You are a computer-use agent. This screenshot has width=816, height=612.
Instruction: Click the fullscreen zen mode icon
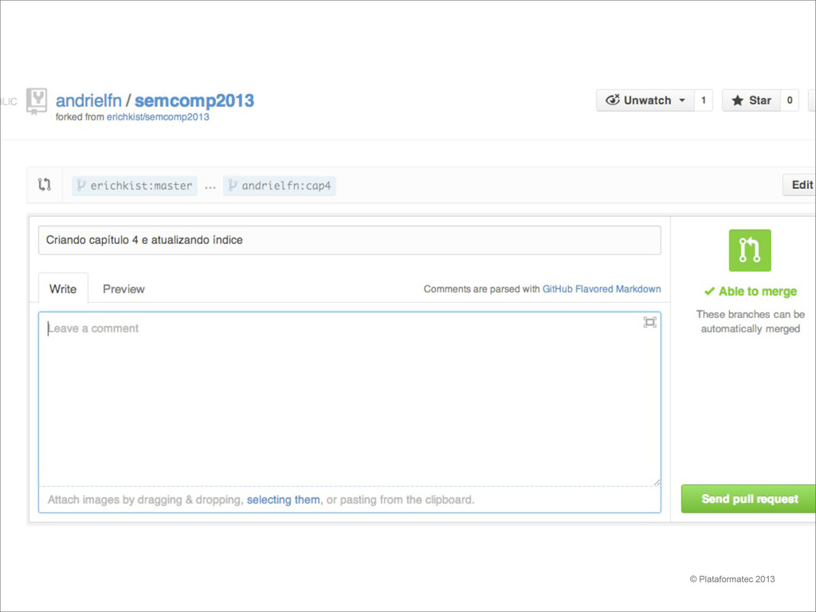649,322
